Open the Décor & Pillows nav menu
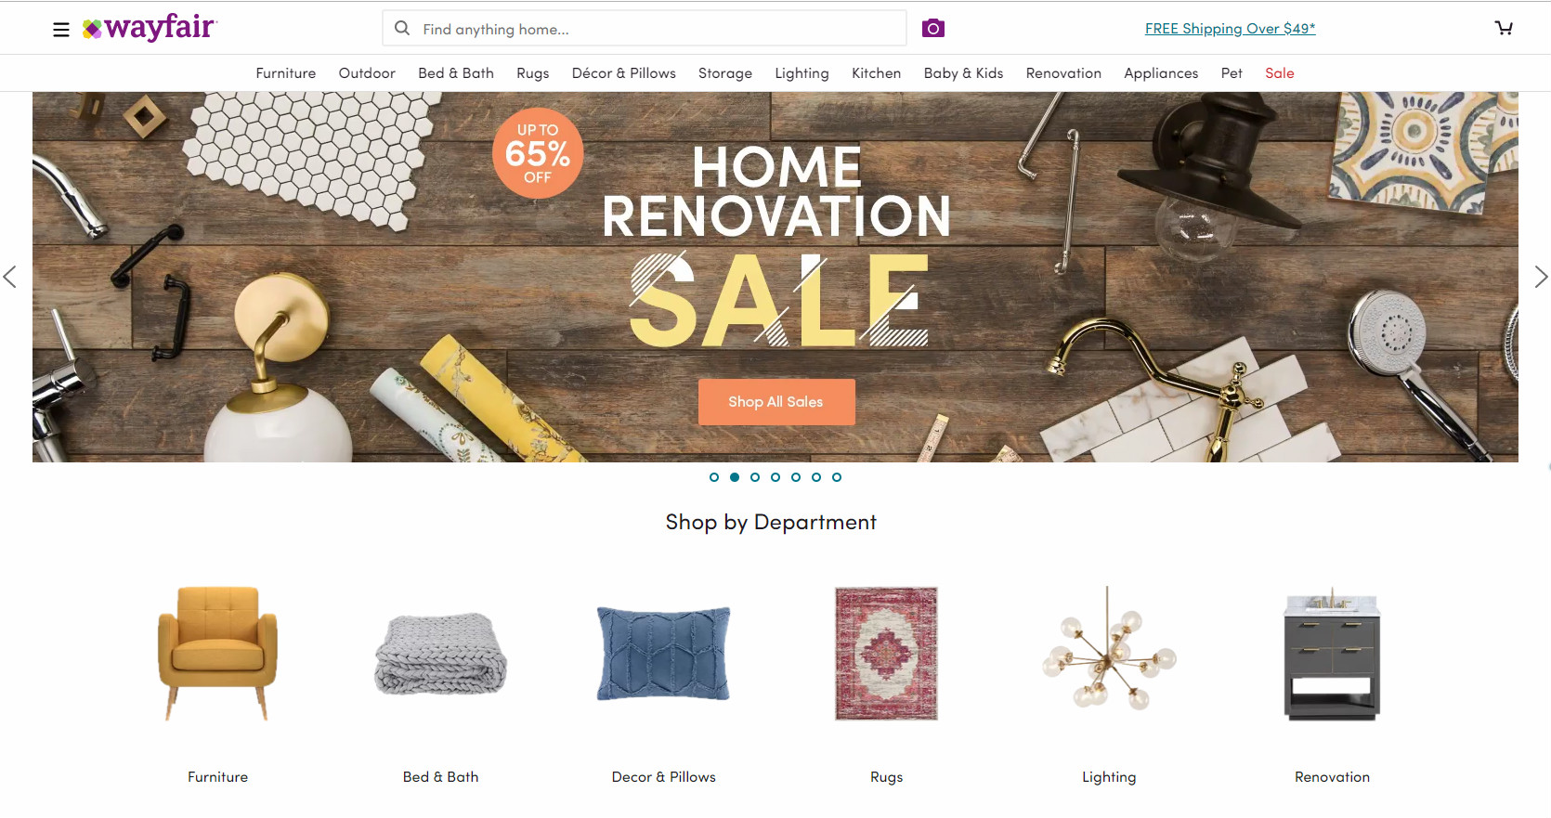Image resolution: width=1551 pixels, height=818 pixels. tap(624, 73)
